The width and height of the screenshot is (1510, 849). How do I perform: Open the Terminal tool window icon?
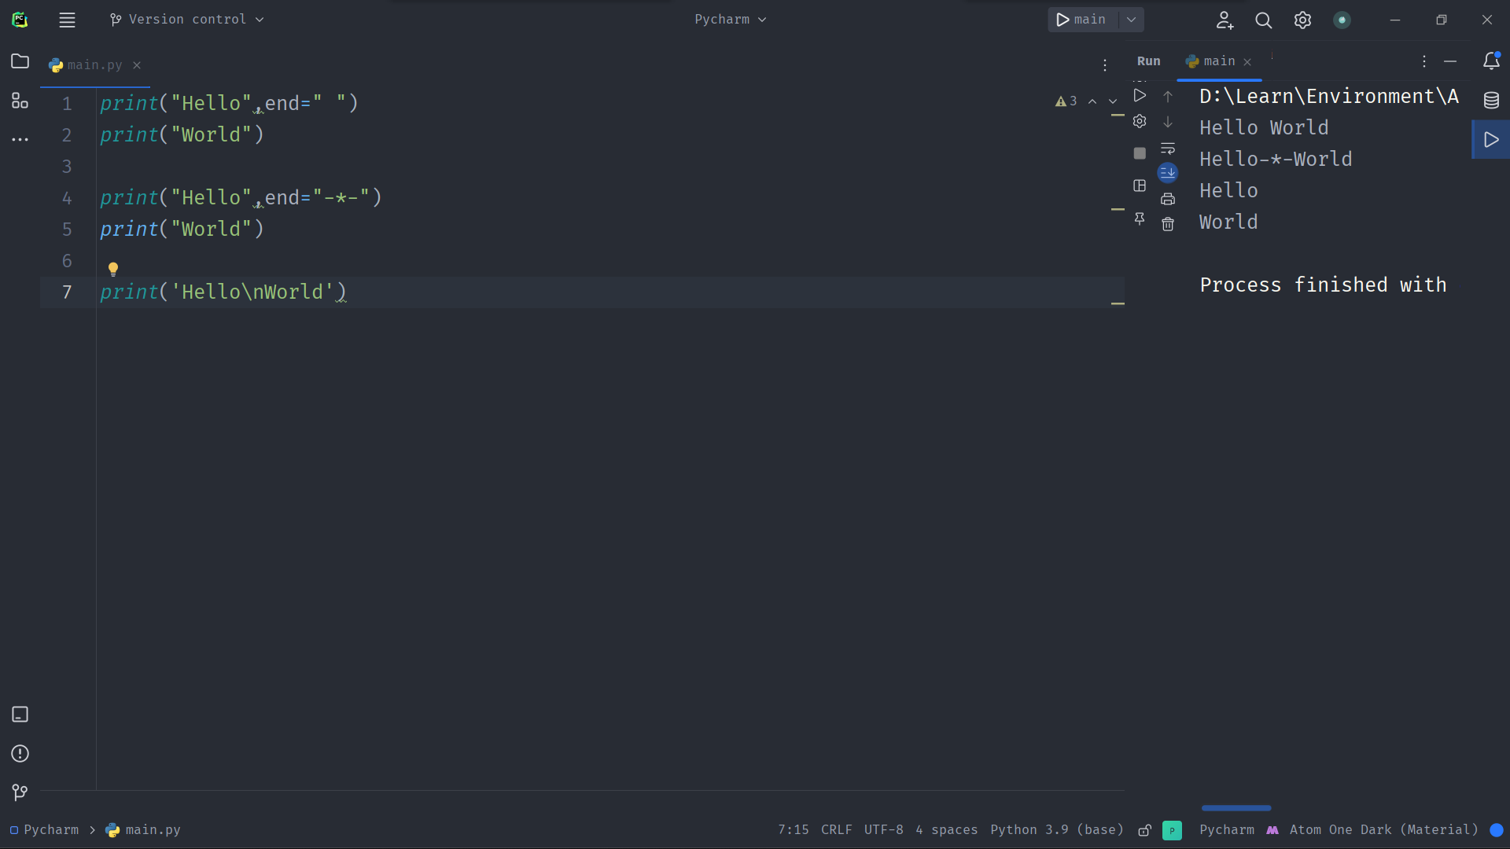[x=20, y=715]
